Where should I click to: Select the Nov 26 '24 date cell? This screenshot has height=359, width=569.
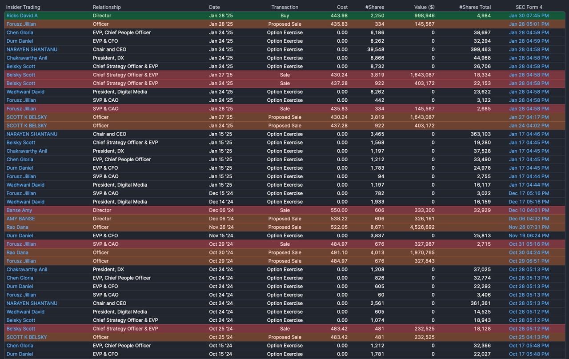point(221,227)
